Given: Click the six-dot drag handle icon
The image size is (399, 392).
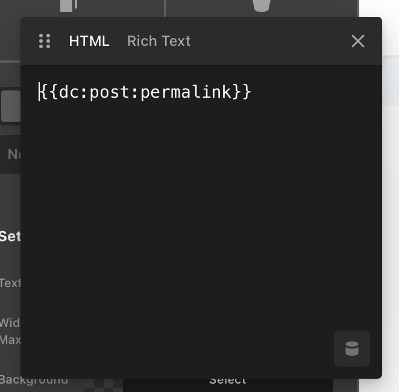Looking at the screenshot, I should [x=45, y=41].
